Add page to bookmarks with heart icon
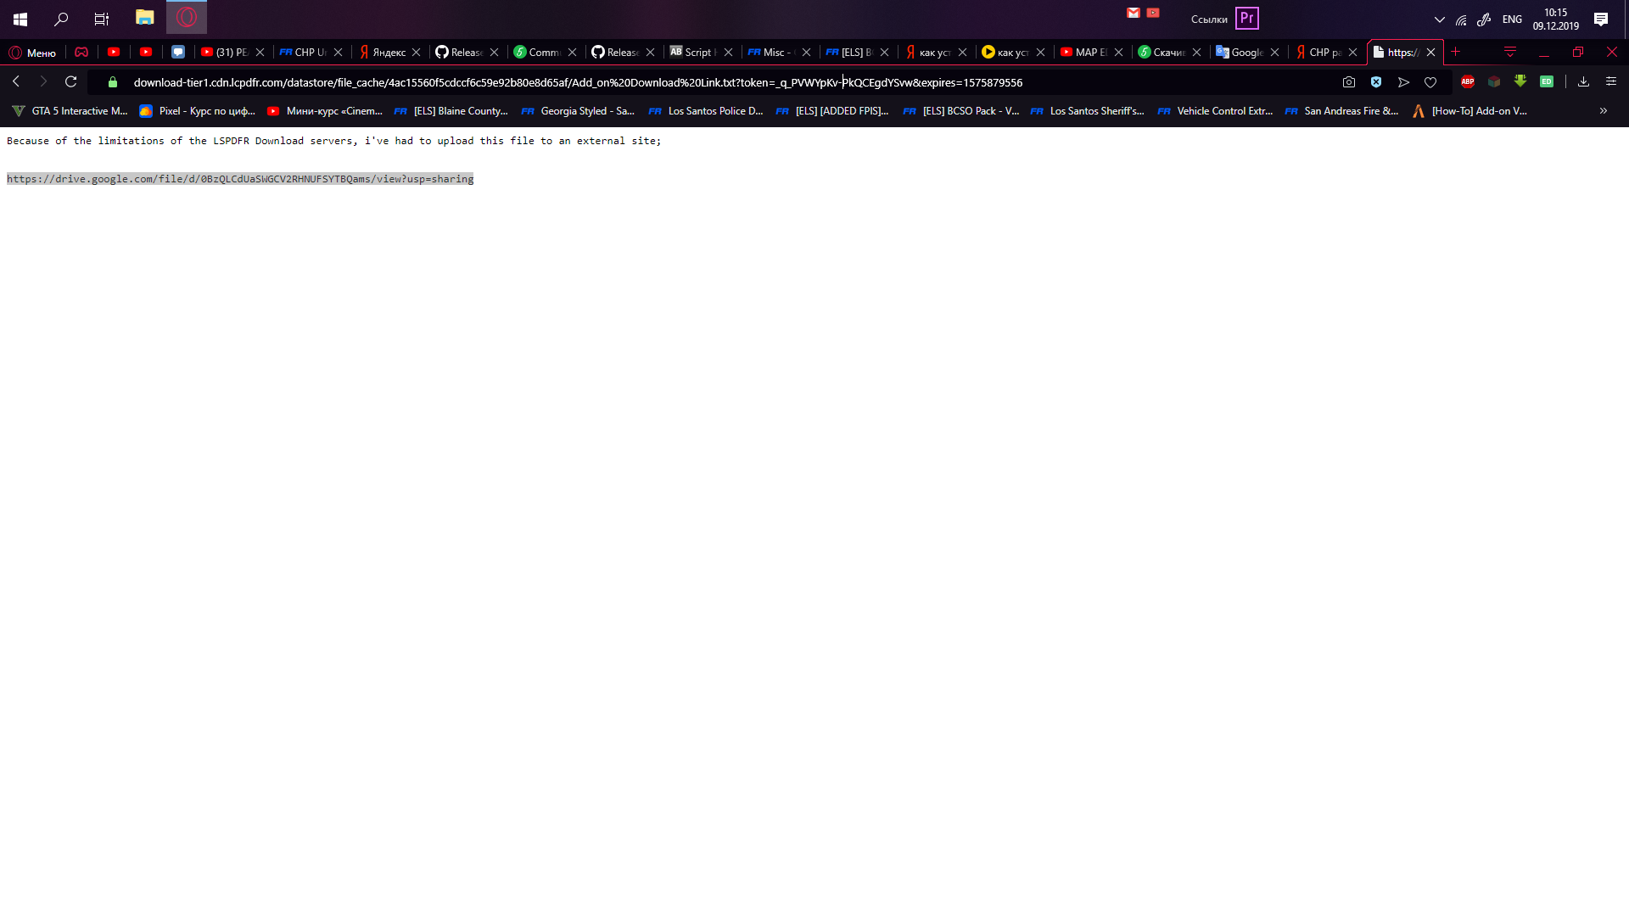Viewport: 1629px width, 916px height. (x=1430, y=82)
